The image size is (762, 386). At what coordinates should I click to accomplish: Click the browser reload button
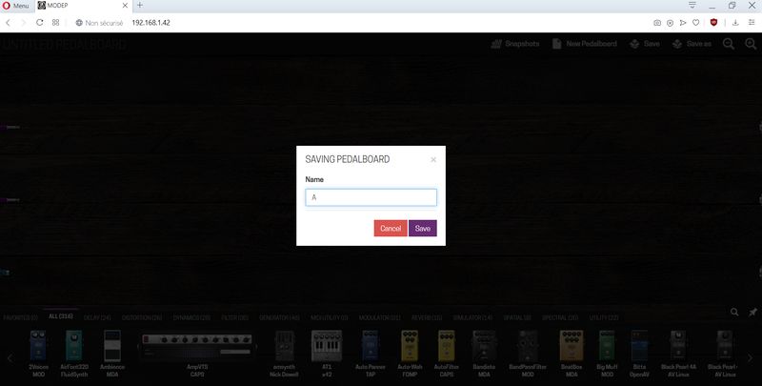point(40,22)
